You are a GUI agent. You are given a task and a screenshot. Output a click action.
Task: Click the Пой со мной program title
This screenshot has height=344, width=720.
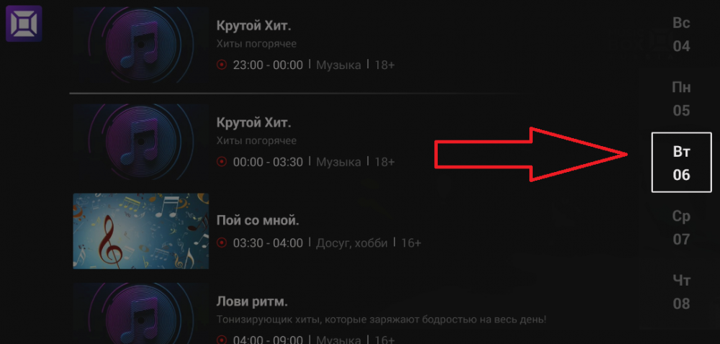click(x=258, y=221)
